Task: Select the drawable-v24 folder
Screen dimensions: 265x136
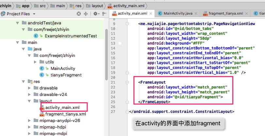Action: click(53, 95)
